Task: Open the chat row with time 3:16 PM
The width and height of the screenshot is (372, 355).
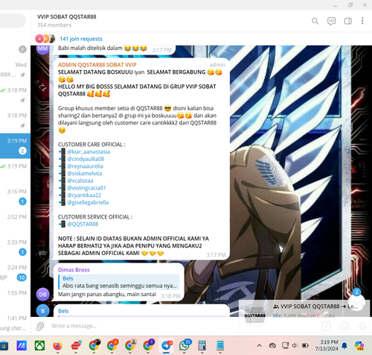Action: (x=15, y=196)
